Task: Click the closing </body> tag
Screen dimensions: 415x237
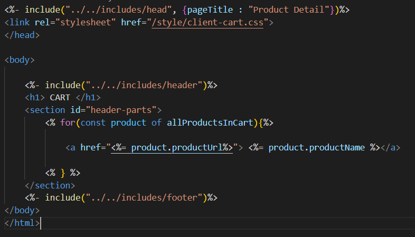Action: coord(22,211)
